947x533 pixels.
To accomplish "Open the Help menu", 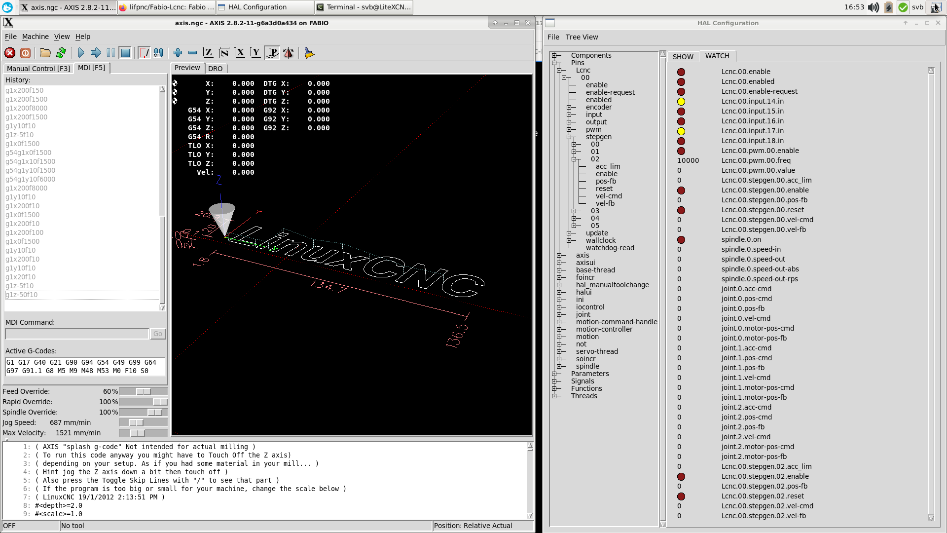I will coord(83,37).
